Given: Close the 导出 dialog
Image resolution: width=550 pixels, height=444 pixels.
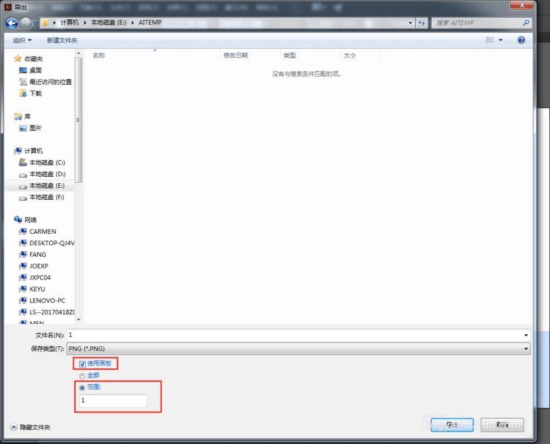Looking at the screenshot, I should [521, 5].
